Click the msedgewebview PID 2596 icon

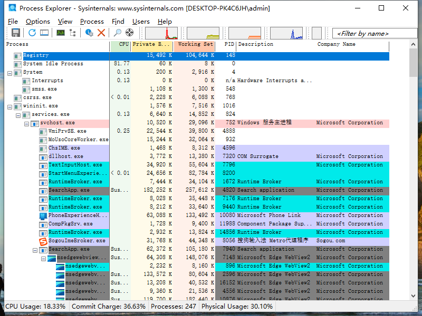60,275
